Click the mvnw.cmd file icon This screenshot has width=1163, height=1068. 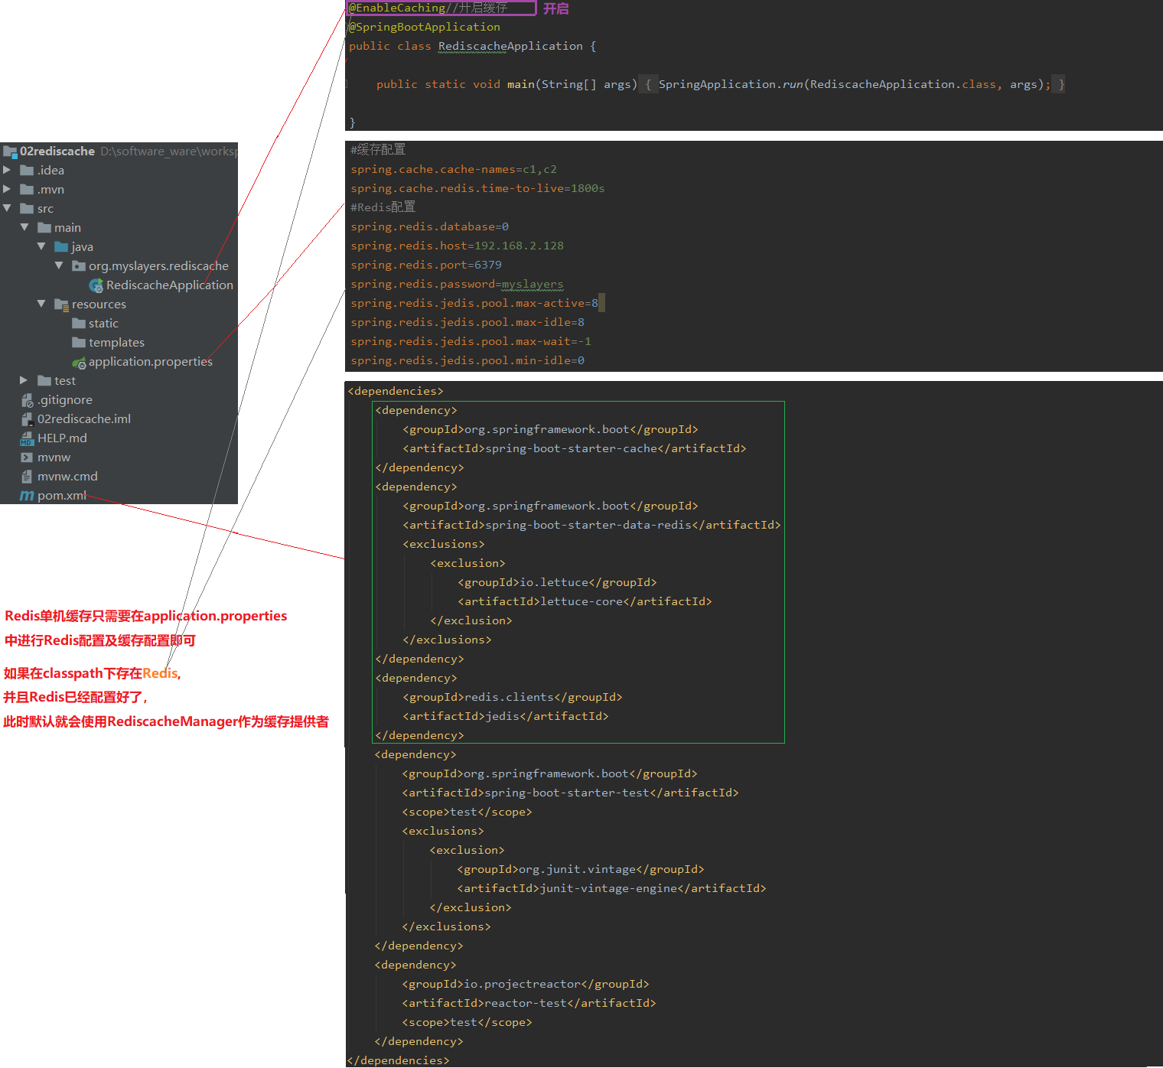[x=27, y=477]
